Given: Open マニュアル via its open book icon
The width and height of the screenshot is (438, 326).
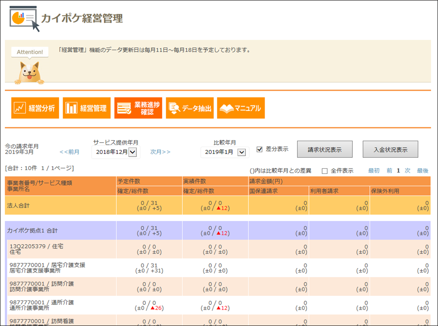Looking at the screenshot, I should pos(227,108).
